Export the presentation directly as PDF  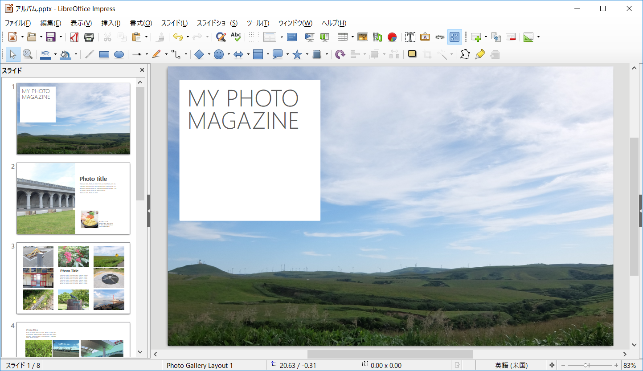[74, 37]
